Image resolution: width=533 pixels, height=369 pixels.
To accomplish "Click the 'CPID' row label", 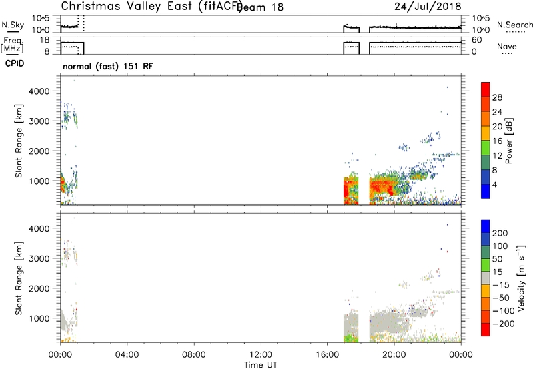I will (x=15, y=63).
